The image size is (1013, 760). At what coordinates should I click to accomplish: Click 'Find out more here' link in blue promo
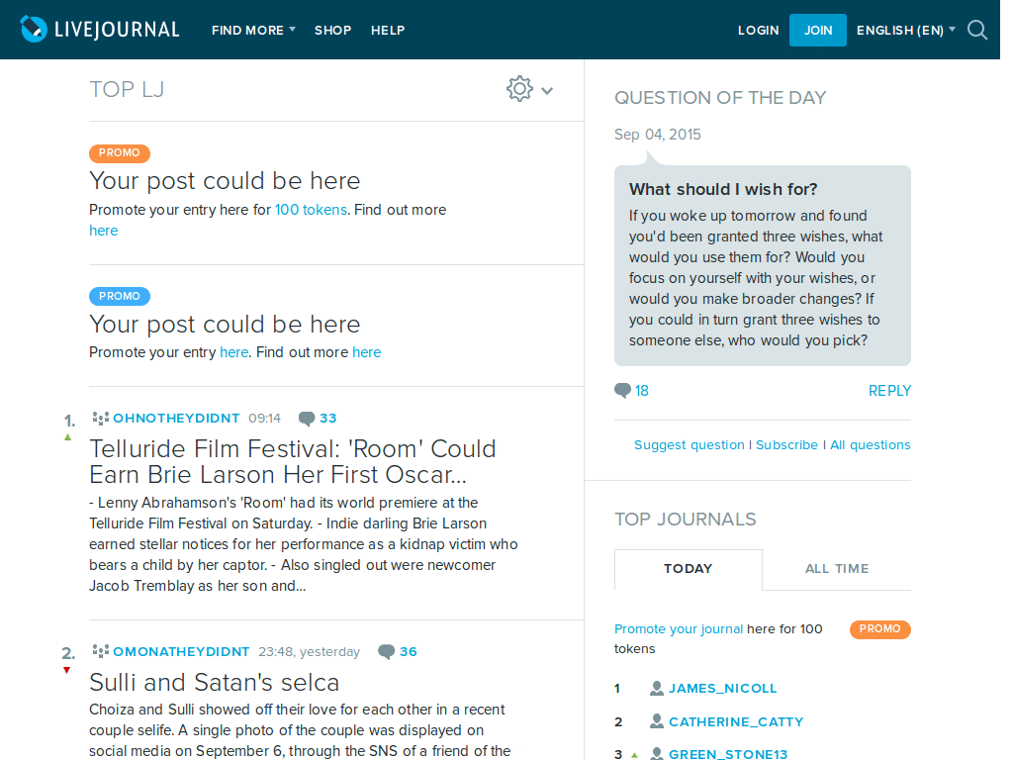(x=366, y=352)
